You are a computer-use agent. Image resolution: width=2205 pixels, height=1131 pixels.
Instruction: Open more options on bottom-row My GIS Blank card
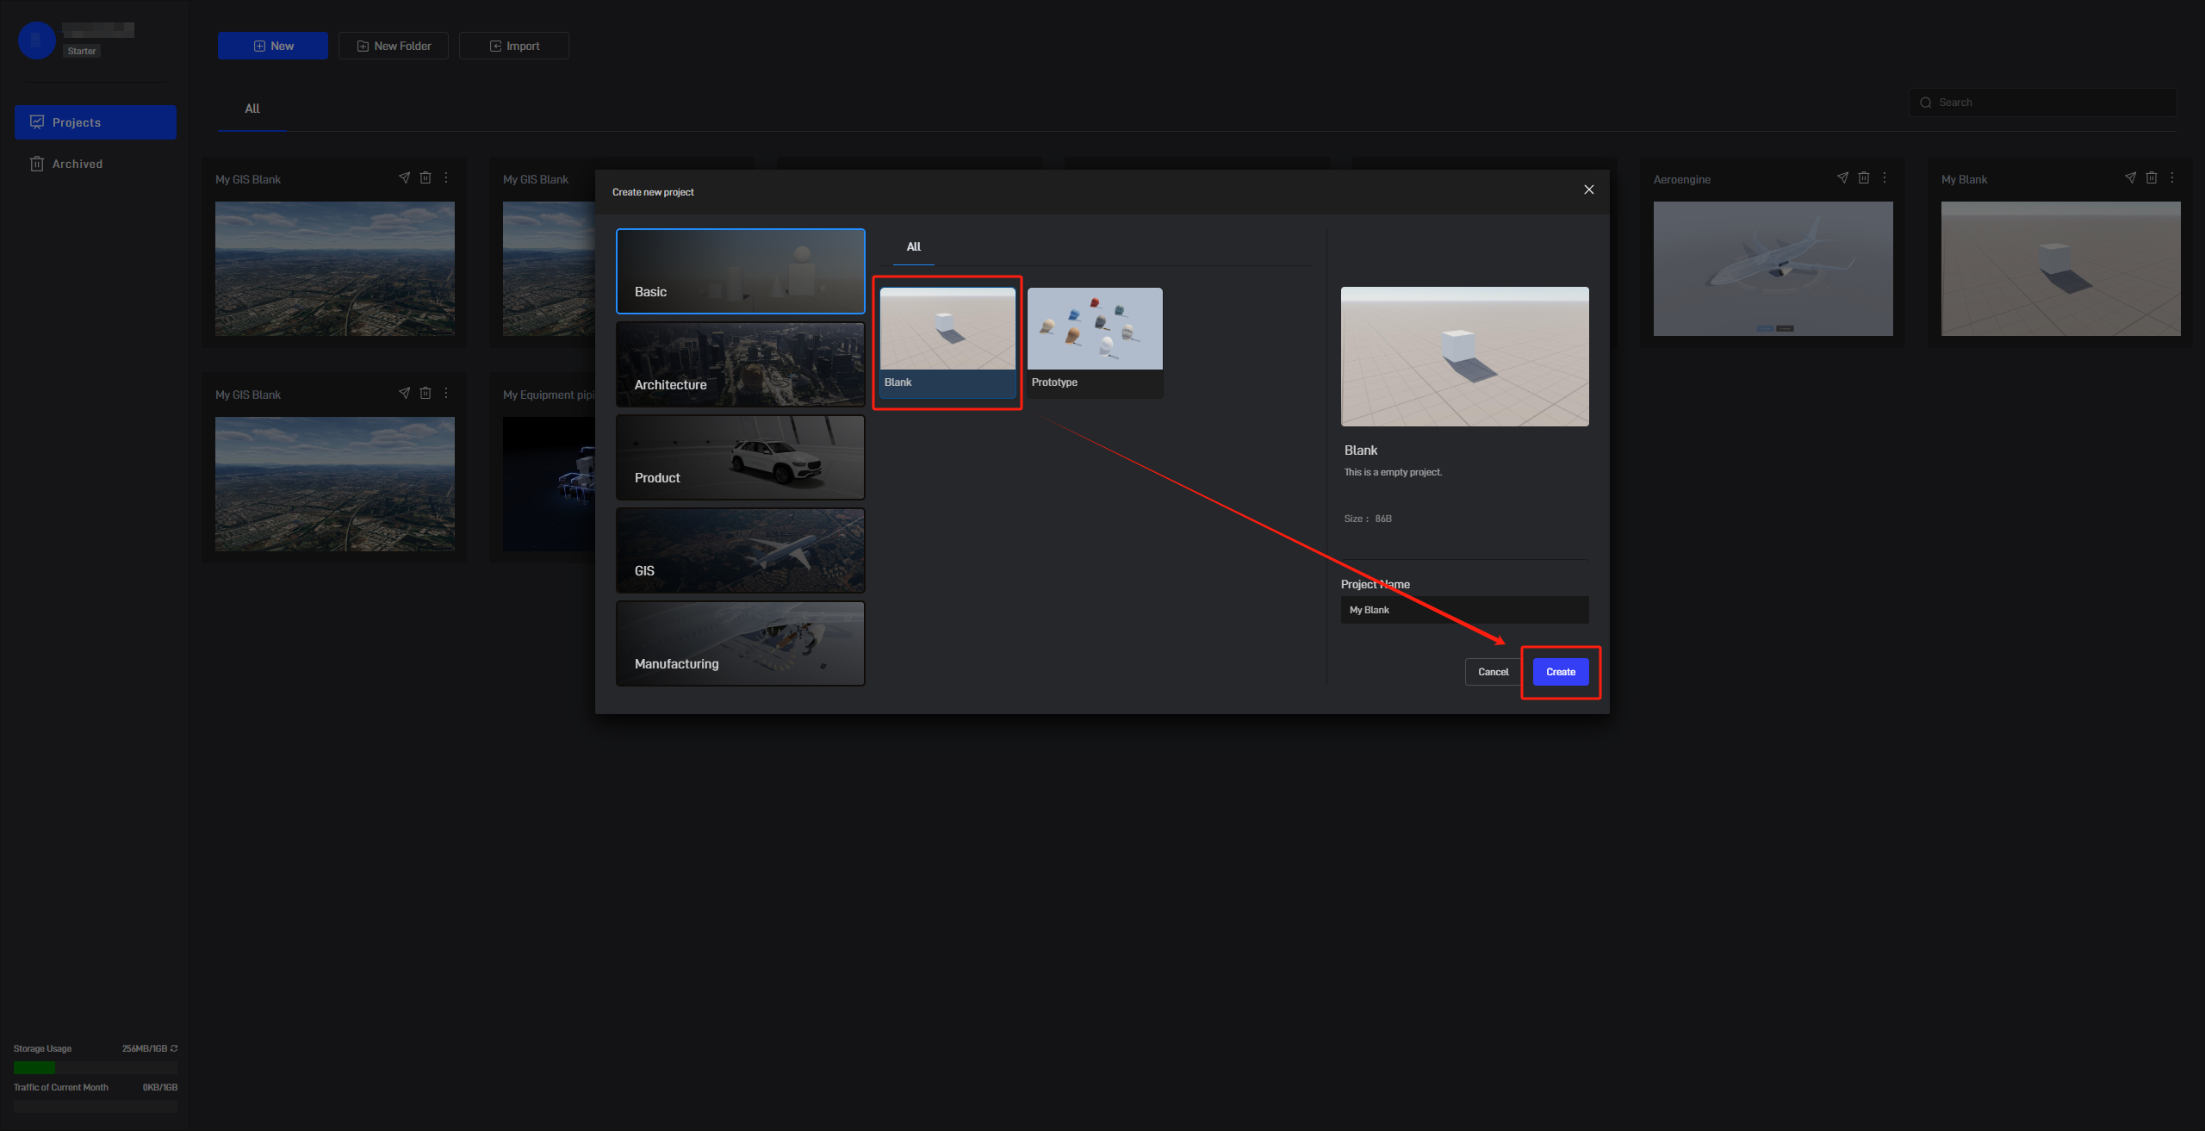coord(446,393)
